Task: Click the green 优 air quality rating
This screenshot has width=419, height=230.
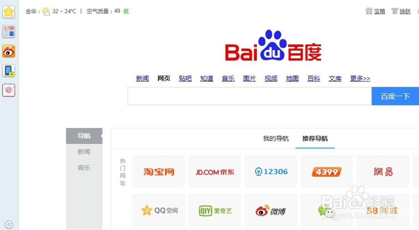Action: tap(126, 11)
